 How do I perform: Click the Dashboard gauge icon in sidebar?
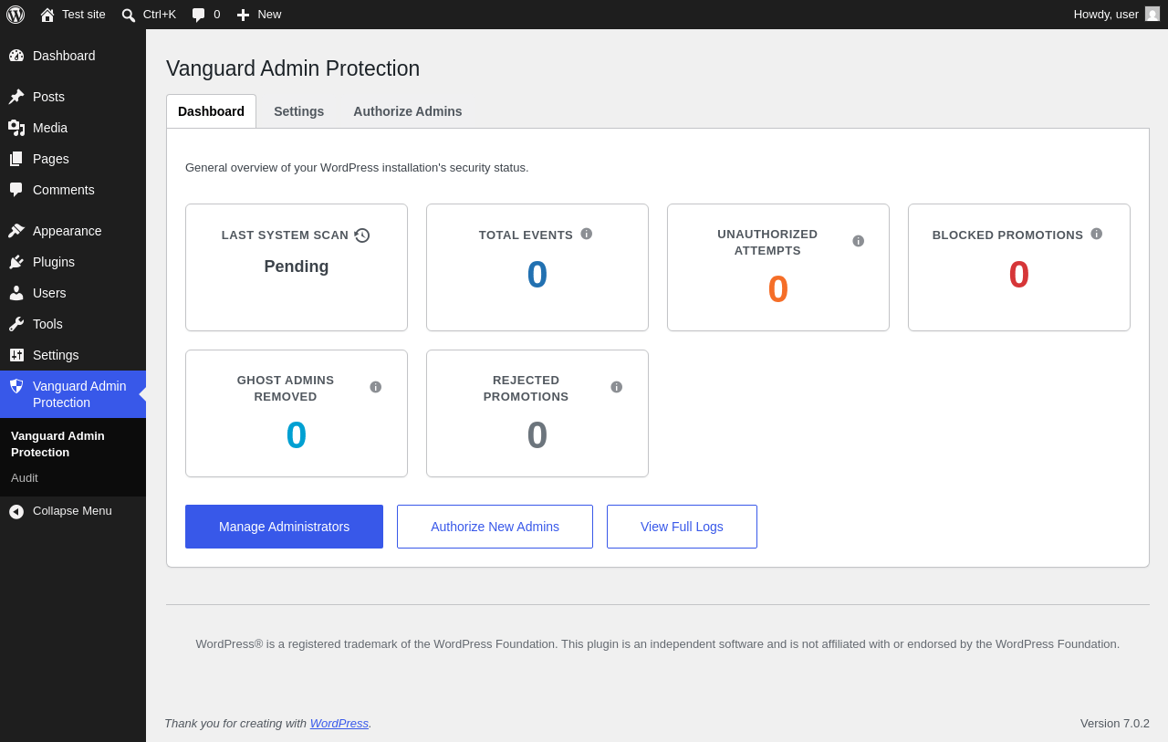coord(16,56)
